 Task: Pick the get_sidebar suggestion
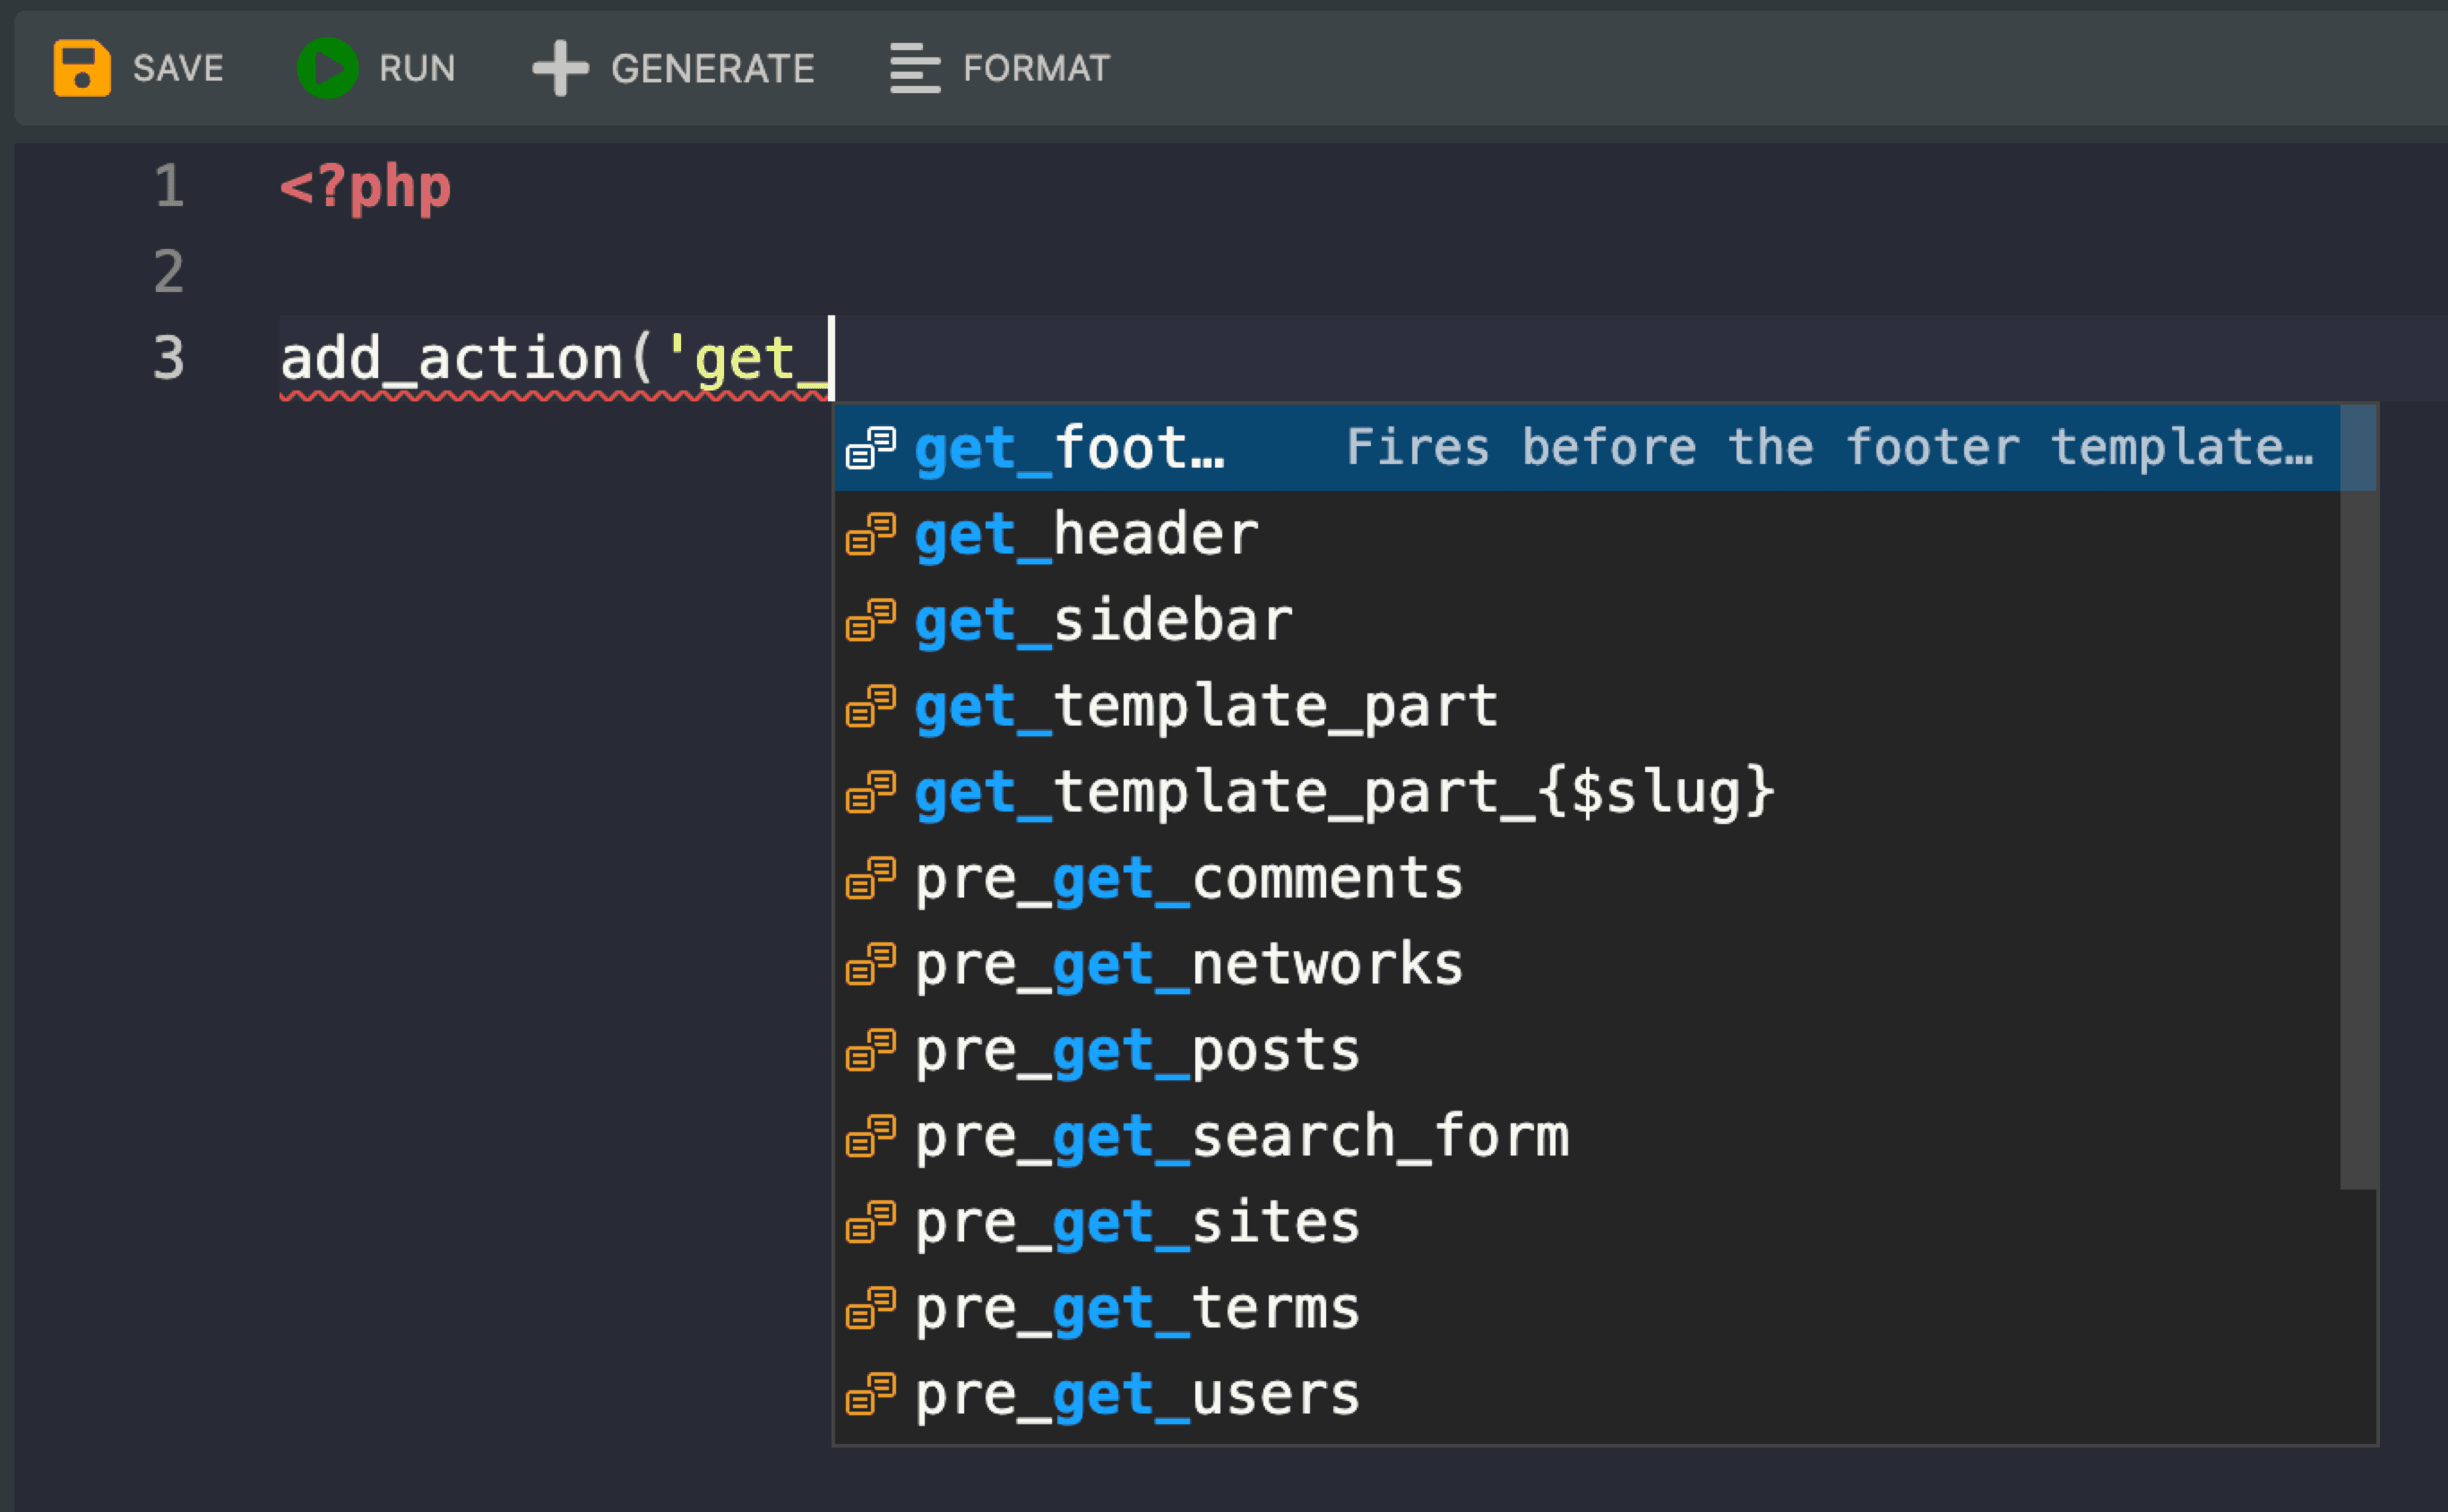(1587, 620)
